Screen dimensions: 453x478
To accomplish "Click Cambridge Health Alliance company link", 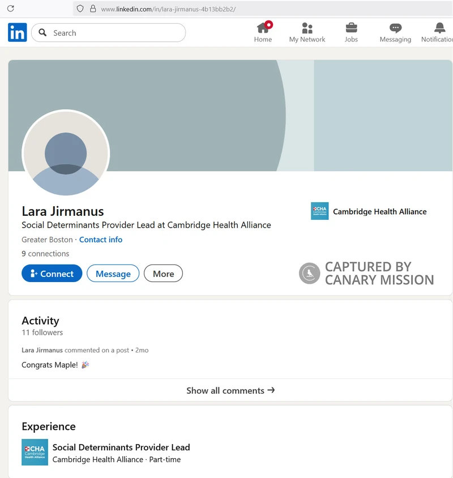I will click(x=380, y=212).
